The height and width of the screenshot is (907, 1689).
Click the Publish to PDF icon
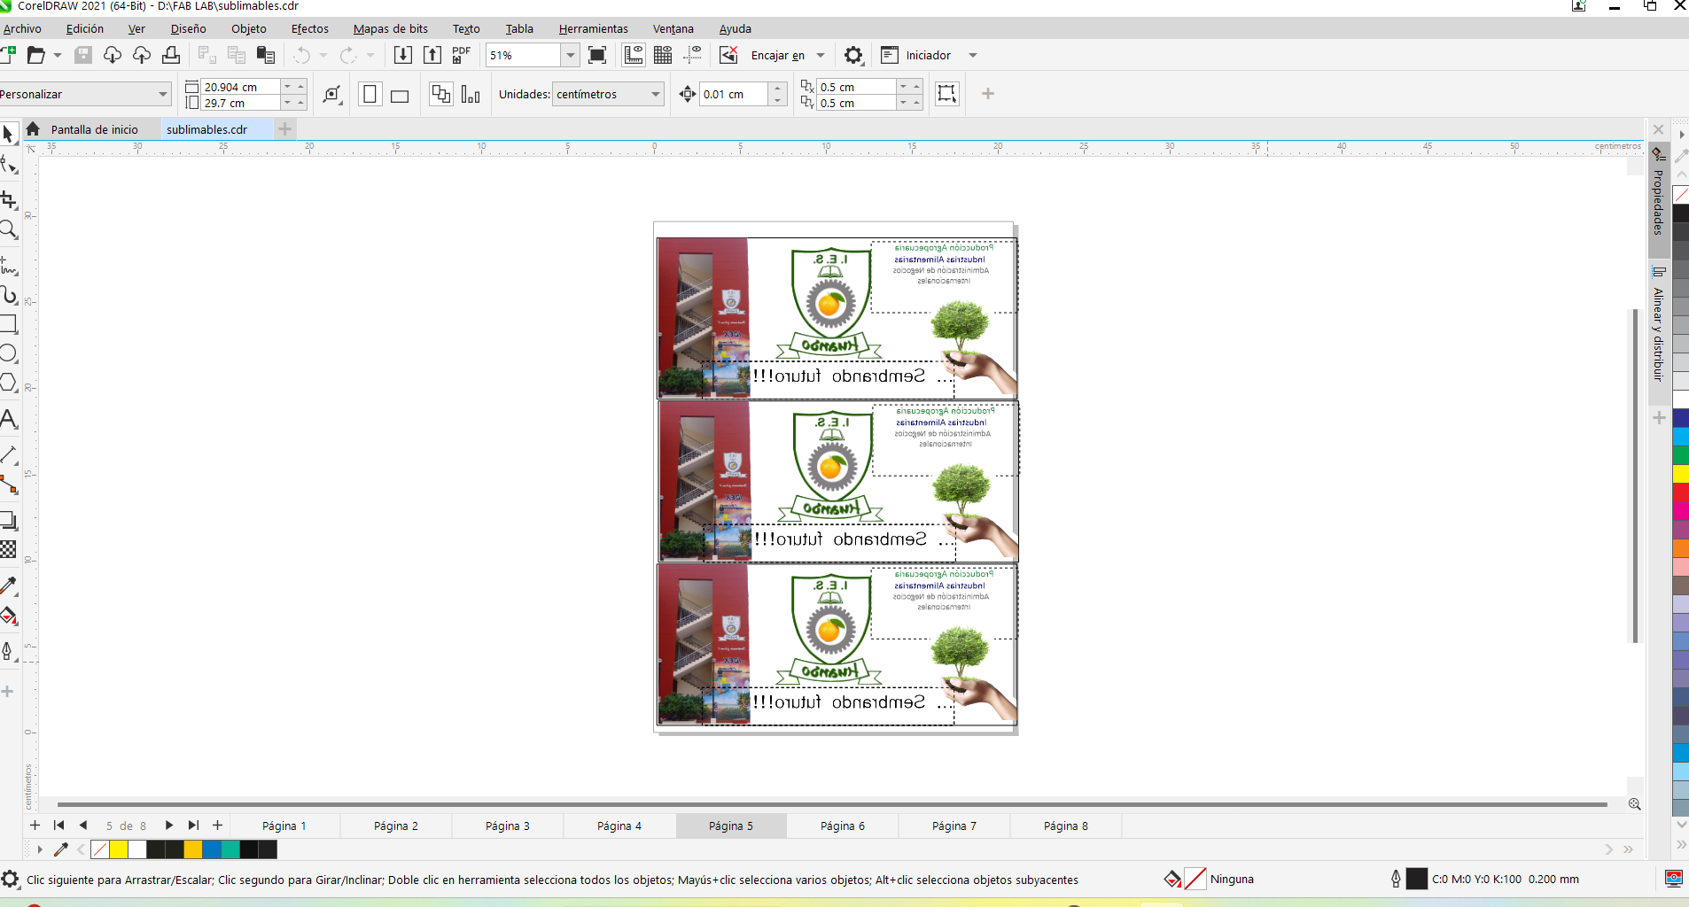pos(461,55)
